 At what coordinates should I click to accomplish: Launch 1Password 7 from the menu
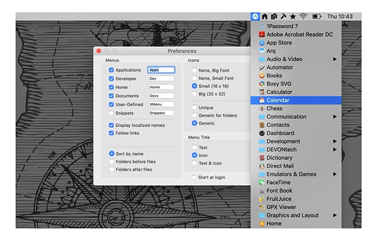click(296, 26)
